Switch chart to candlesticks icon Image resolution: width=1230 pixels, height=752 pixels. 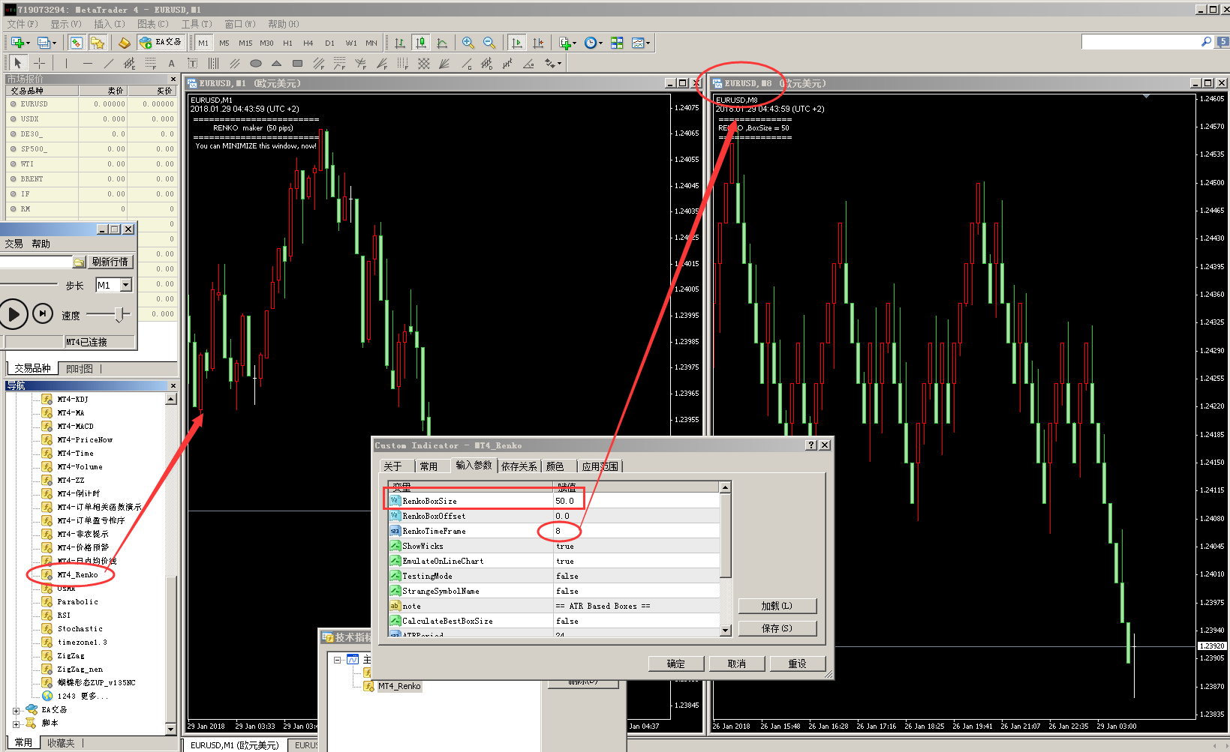(x=421, y=43)
